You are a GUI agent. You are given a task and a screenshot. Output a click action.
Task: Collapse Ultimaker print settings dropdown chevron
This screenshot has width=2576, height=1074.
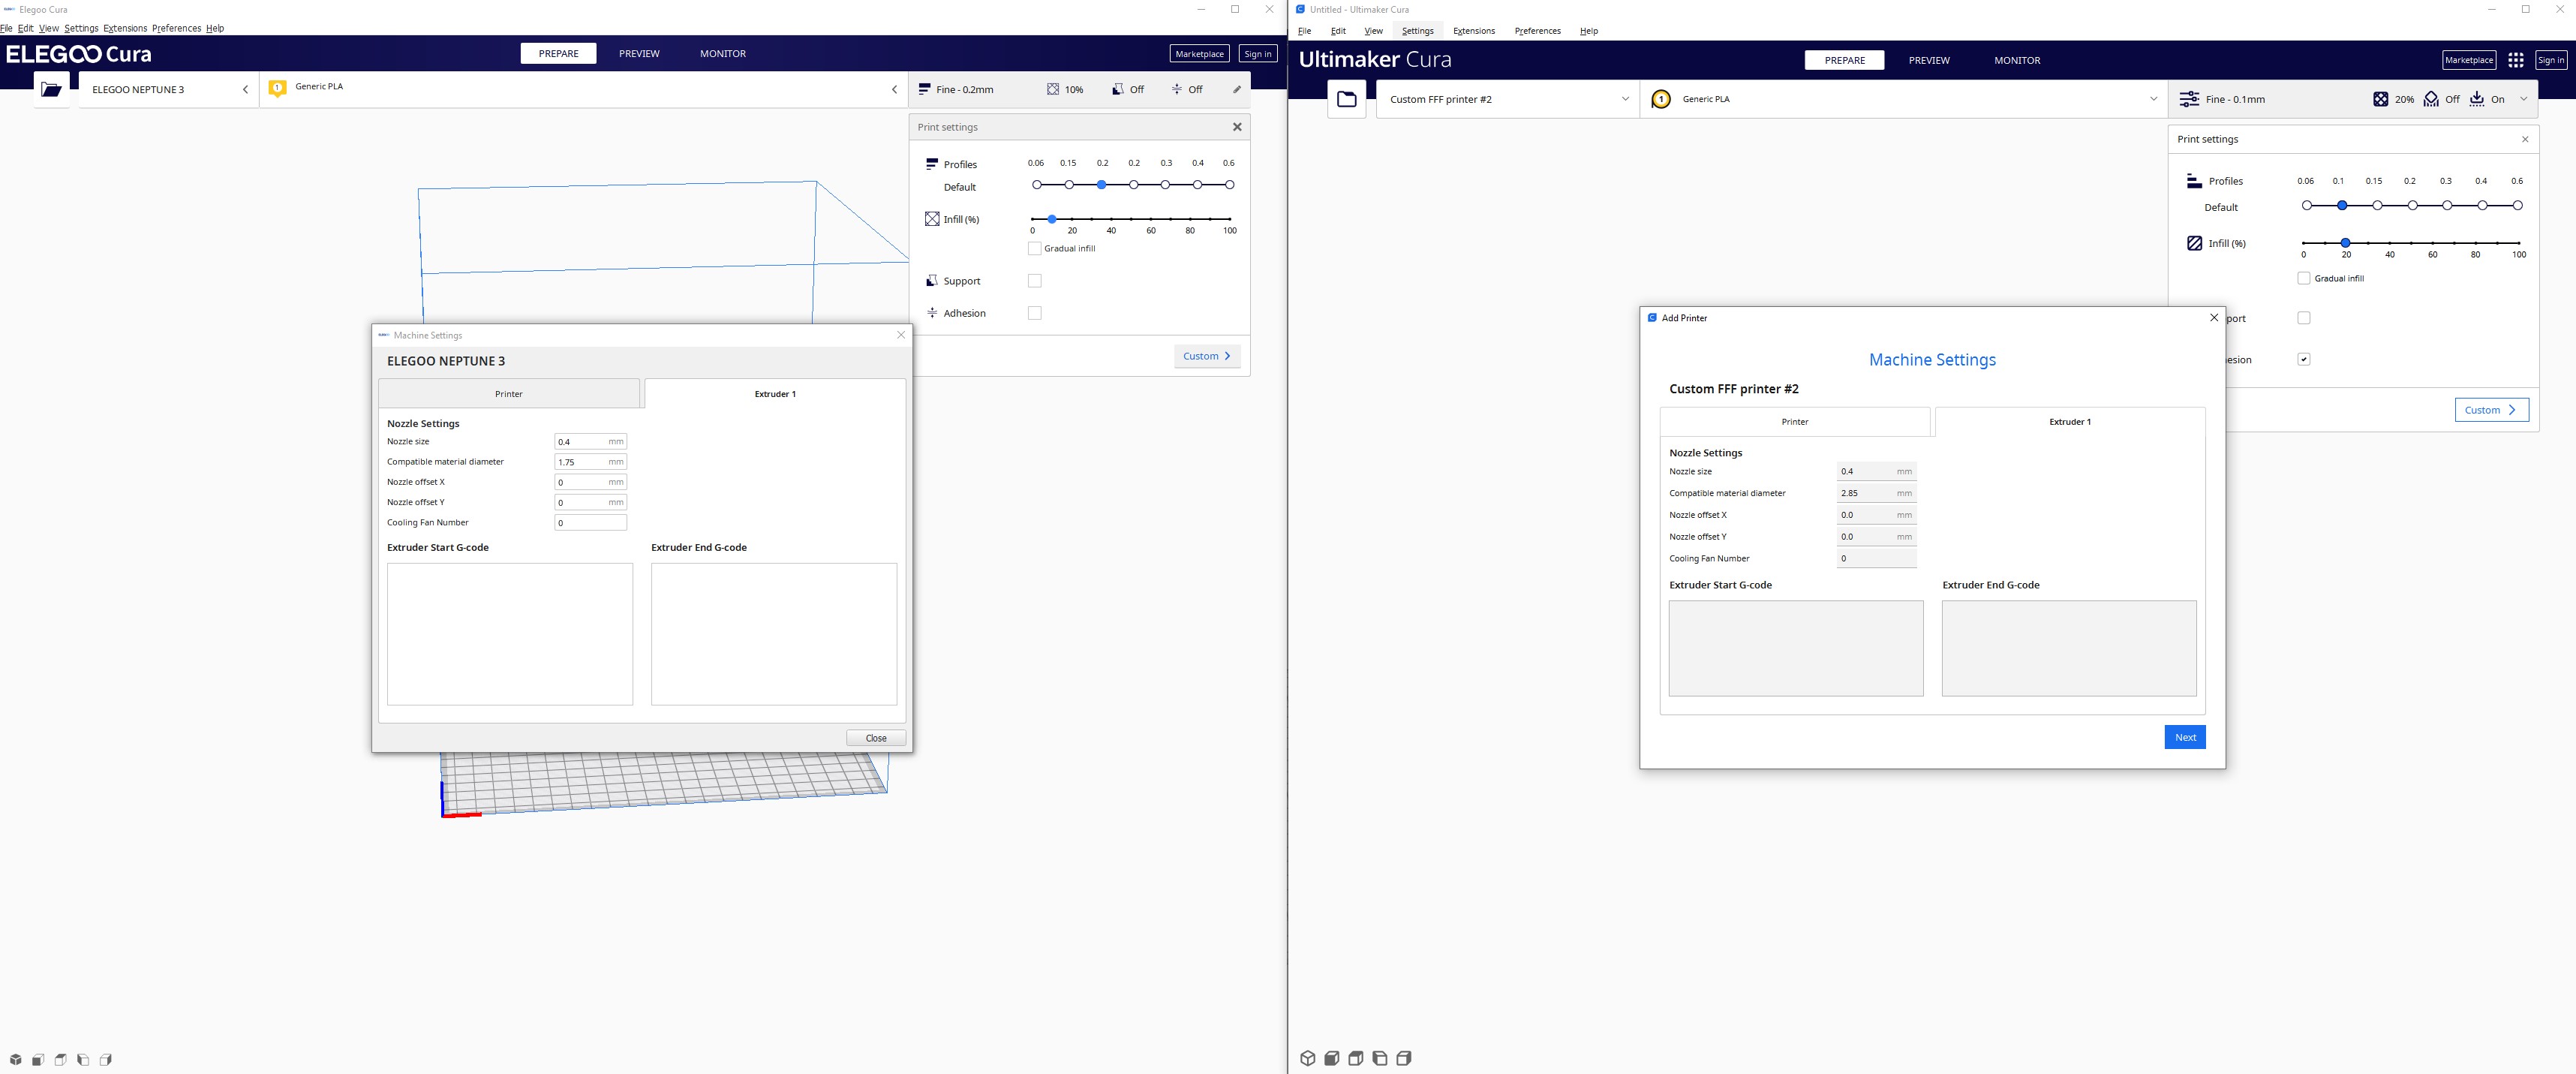(2523, 99)
